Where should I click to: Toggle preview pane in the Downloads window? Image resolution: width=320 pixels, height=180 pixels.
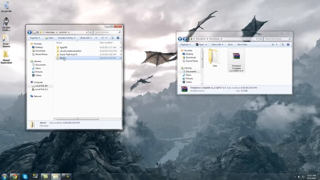[x=282, y=44]
